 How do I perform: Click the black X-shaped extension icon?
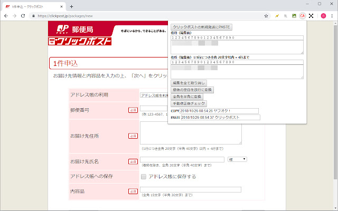pos(311,16)
